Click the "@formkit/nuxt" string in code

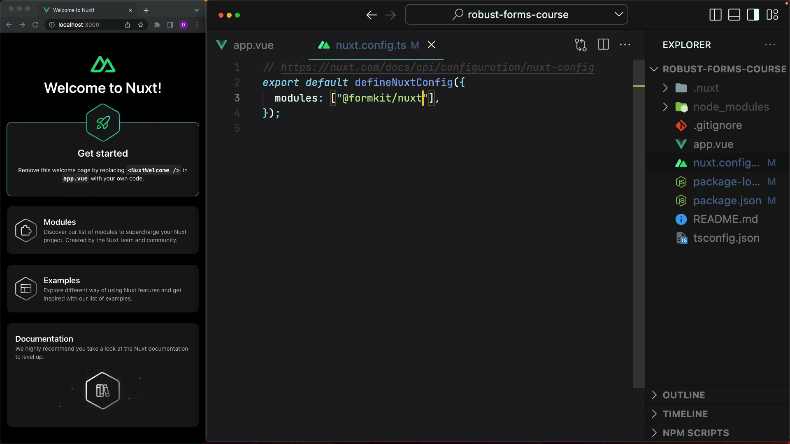pos(382,98)
